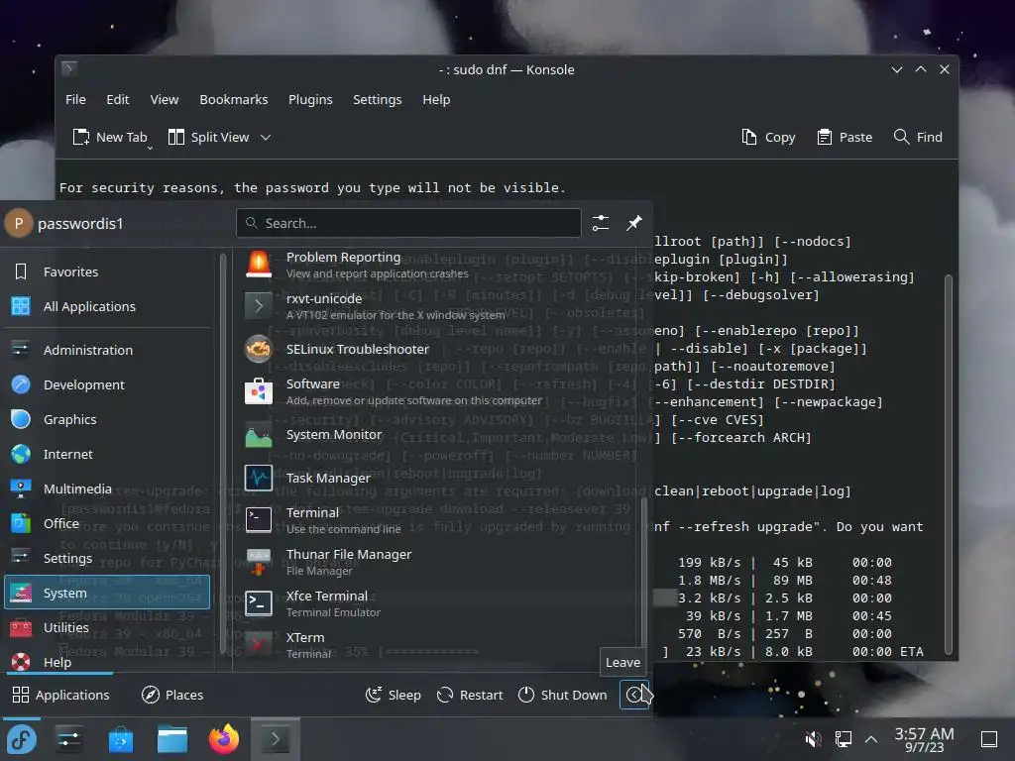
Task: Click the launcher Search field
Action: tap(408, 223)
